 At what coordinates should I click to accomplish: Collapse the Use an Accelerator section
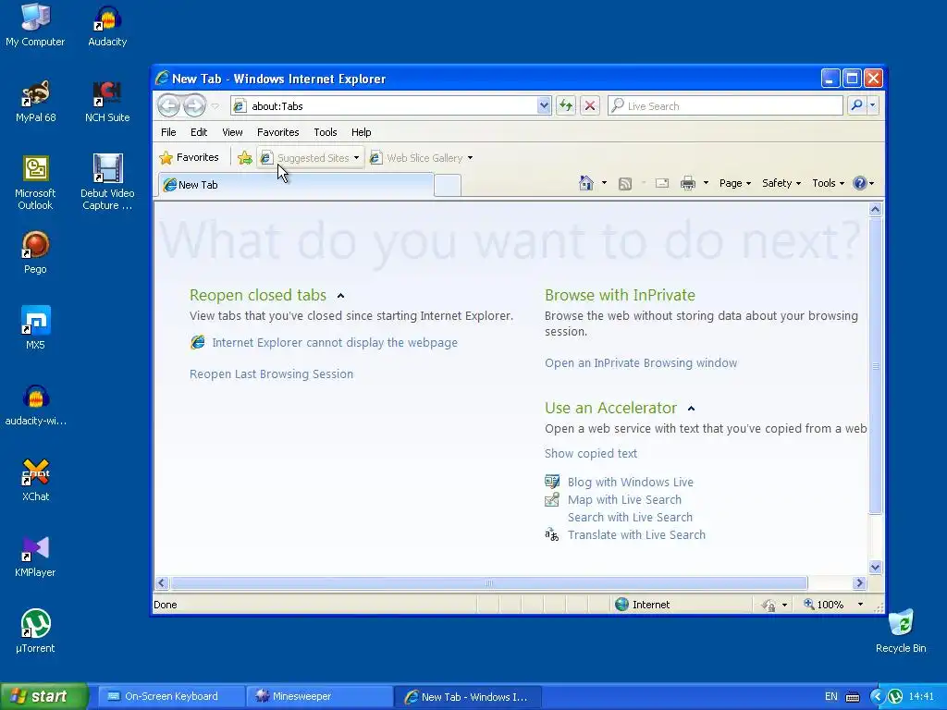pyautogui.click(x=692, y=409)
